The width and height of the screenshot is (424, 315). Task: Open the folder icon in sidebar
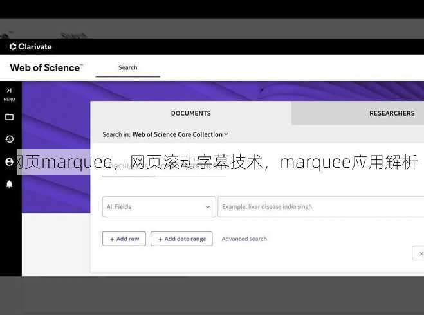coord(9,117)
